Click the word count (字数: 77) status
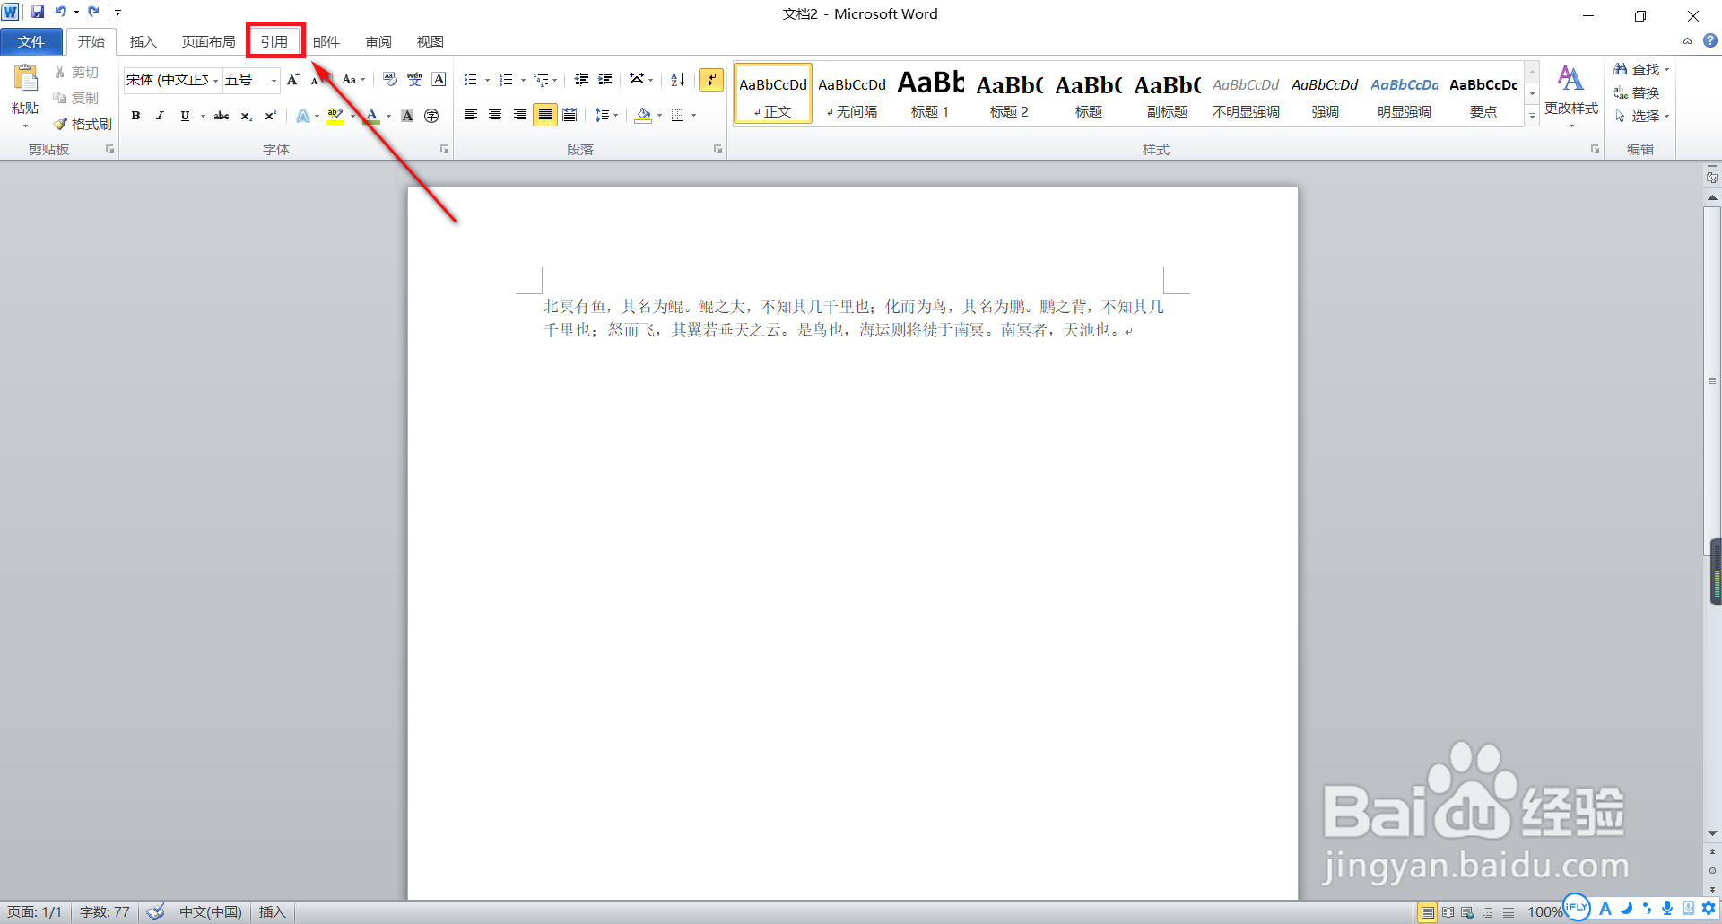Image resolution: width=1722 pixels, height=924 pixels. 105,912
